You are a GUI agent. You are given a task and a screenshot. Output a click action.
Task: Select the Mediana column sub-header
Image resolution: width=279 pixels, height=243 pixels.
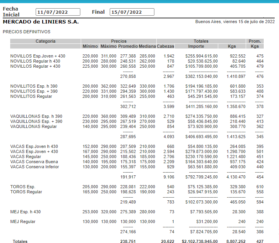(147, 47)
